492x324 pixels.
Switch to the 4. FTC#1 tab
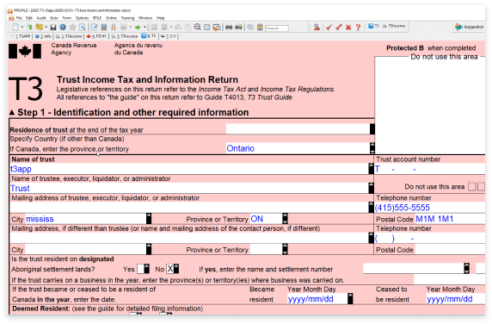[x=96, y=36]
